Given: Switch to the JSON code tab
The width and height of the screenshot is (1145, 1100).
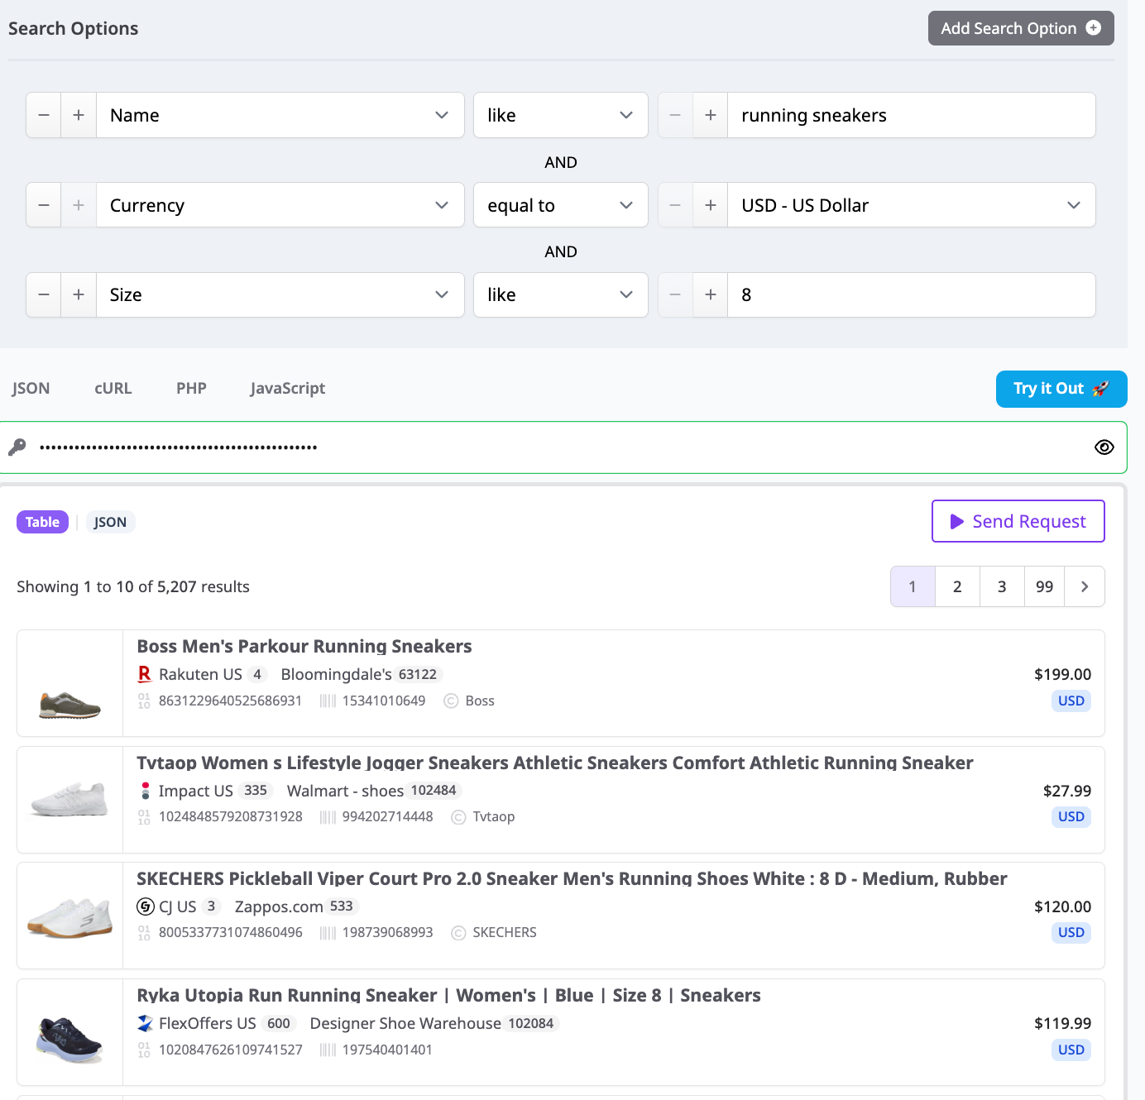Looking at the screenshot, I should pos(31,388).
